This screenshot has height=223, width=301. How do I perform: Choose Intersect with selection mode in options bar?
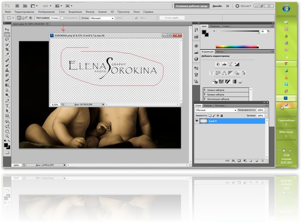pos(31,18)
